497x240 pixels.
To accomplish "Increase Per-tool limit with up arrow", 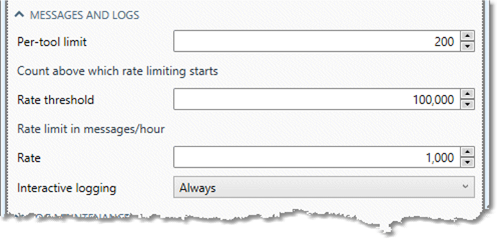I will coord(468,36).
